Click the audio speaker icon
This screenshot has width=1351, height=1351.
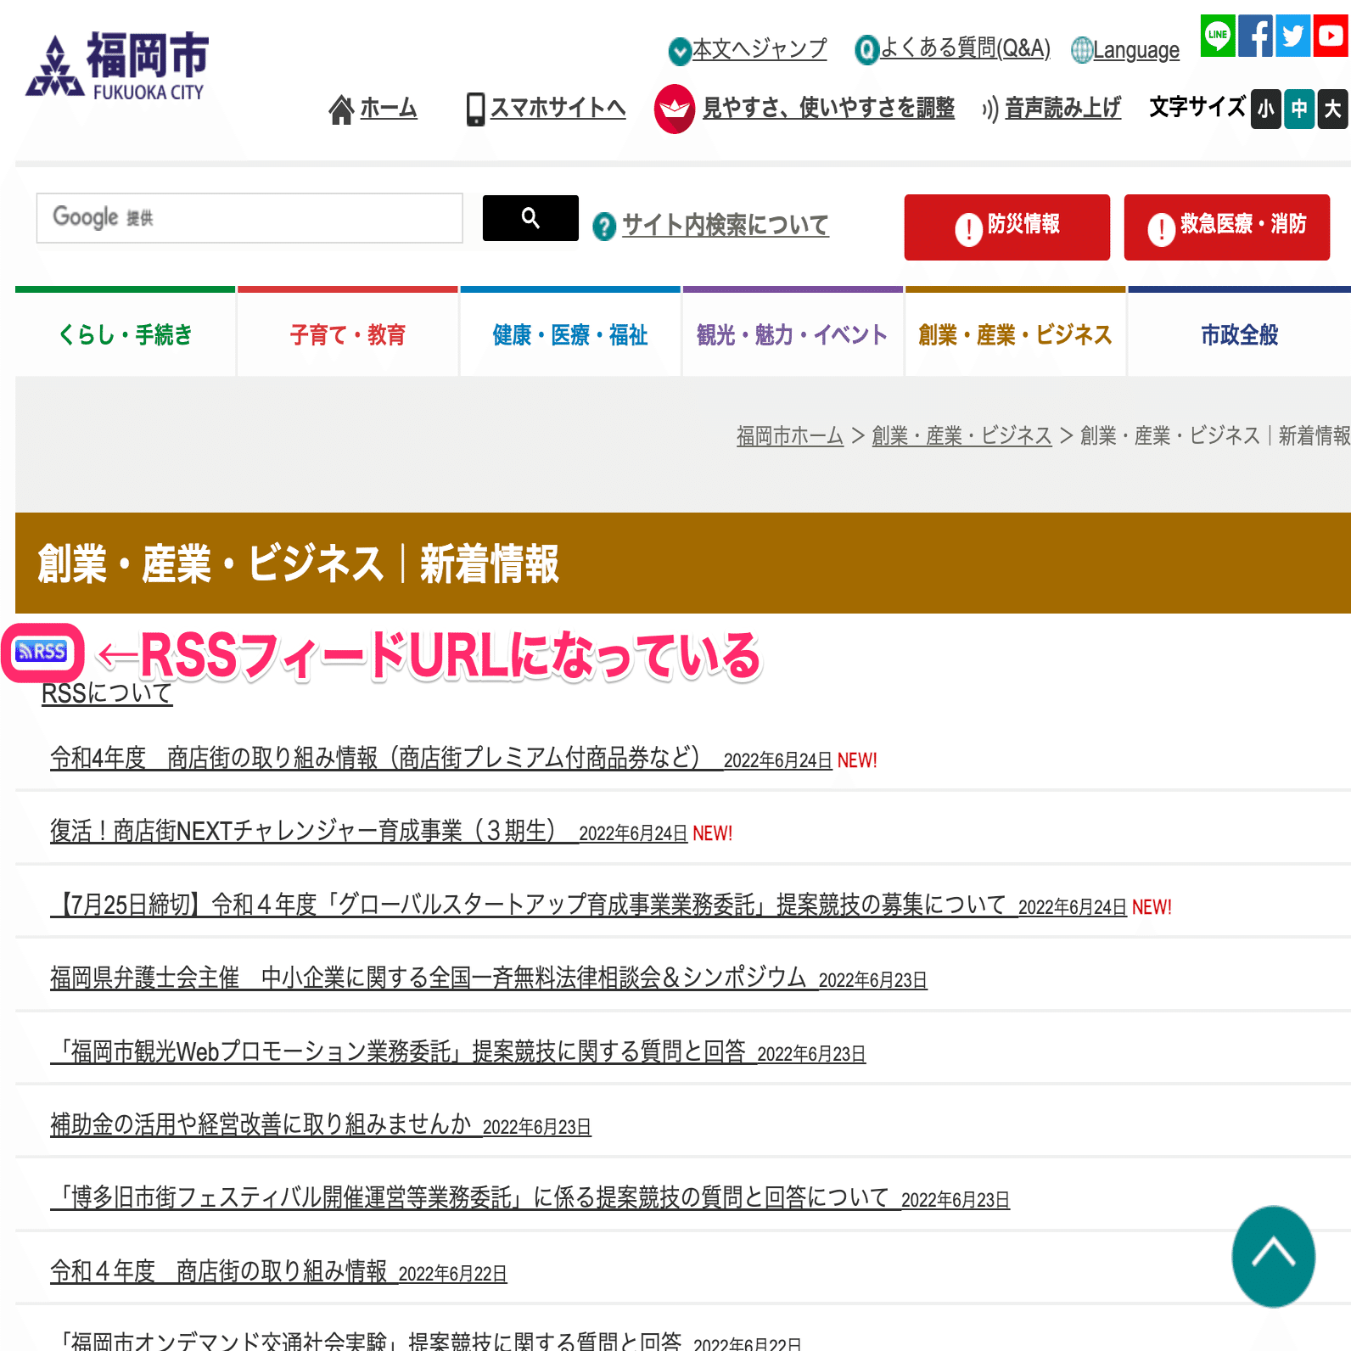[x=990, y=109]
